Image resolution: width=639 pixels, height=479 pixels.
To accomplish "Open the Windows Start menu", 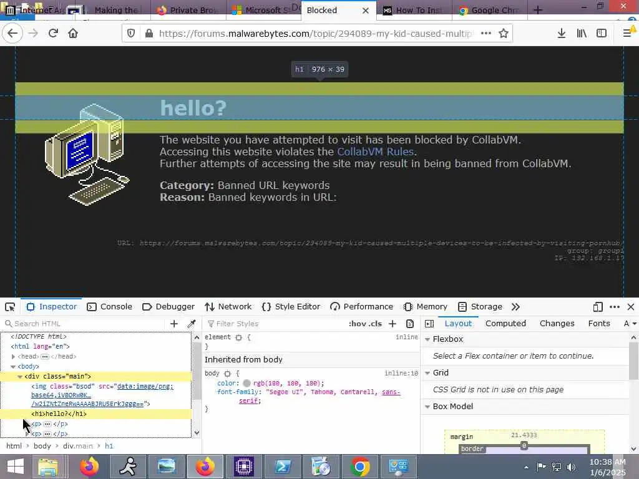I will [15, 467].
